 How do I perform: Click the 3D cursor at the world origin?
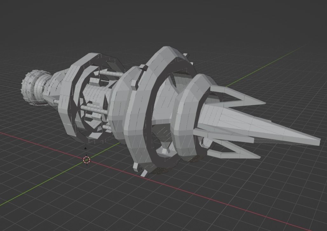pos(86,160)
